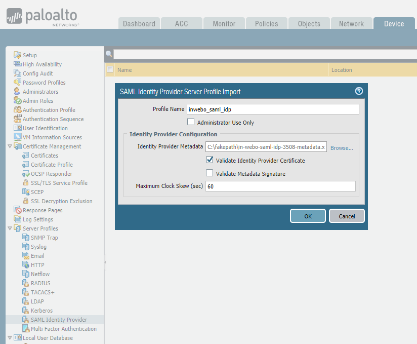This screenshot has width=417, height=344.
Task: Collapse the Local User Database node
Action: click(x=10, y=338)
